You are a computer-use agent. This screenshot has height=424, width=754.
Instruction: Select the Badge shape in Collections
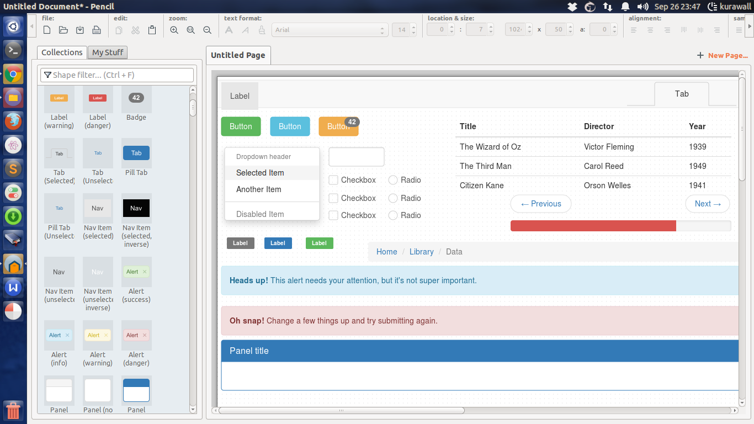click(136, 103)
